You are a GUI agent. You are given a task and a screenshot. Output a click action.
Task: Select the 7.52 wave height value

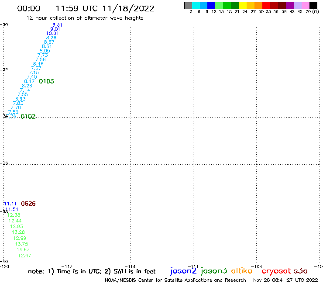point(14,112)
